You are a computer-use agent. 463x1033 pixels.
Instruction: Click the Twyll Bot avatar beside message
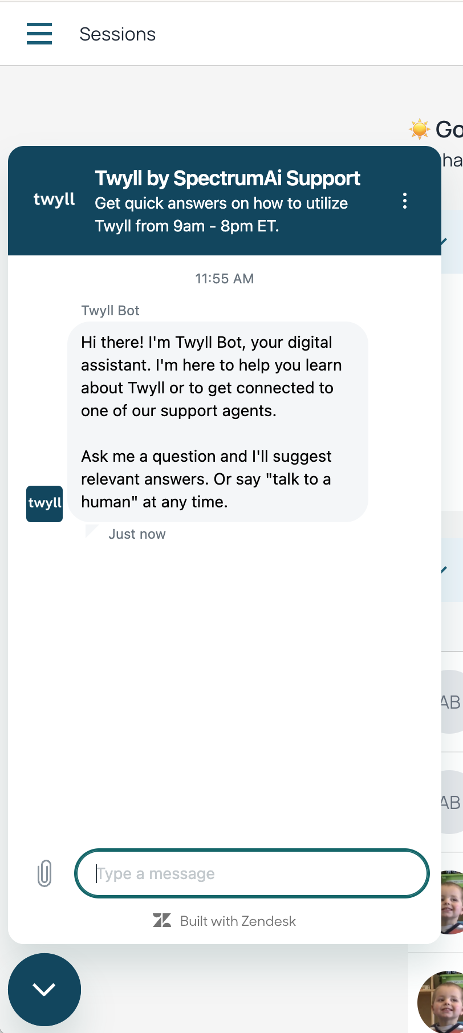coord(44,503)
